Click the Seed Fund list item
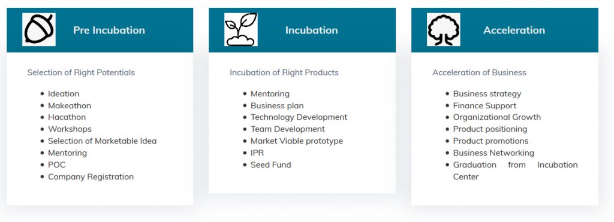Image resolution: width=614 pixels, height=222 pixels. pyautogui.click(x=270, y=165)
